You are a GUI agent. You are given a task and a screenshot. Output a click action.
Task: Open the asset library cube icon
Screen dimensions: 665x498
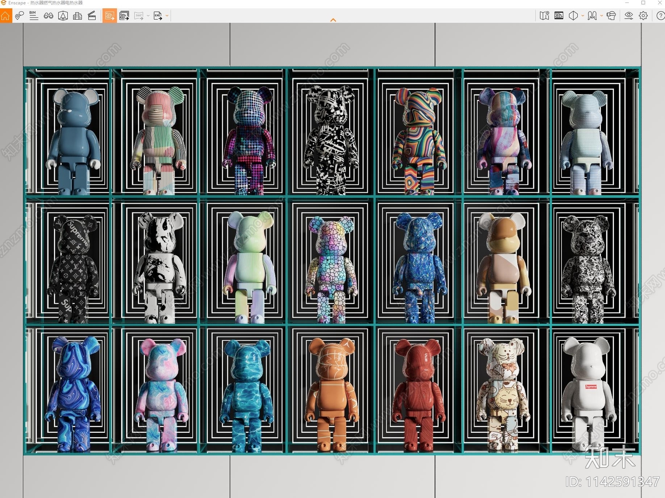coord(63,16)
